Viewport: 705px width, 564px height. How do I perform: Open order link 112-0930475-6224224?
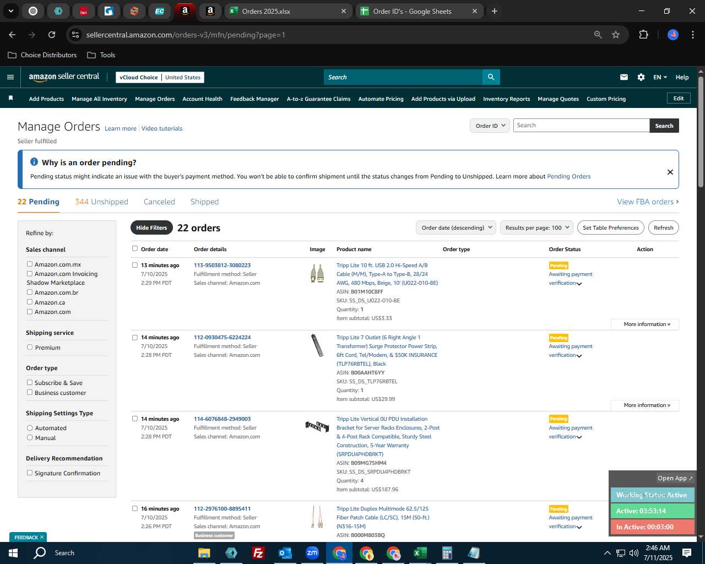coord(222,337)
